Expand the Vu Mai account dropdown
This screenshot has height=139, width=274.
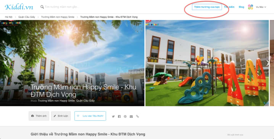point(261,7)
